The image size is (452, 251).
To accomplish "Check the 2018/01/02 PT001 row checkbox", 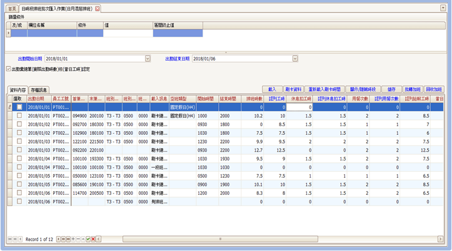I will pos(19,124).
